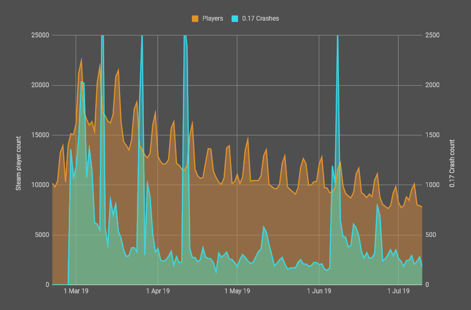Click the 1 Mar 19 x-axis label
The height and width of the screenshot is (310, 471).
76,291
